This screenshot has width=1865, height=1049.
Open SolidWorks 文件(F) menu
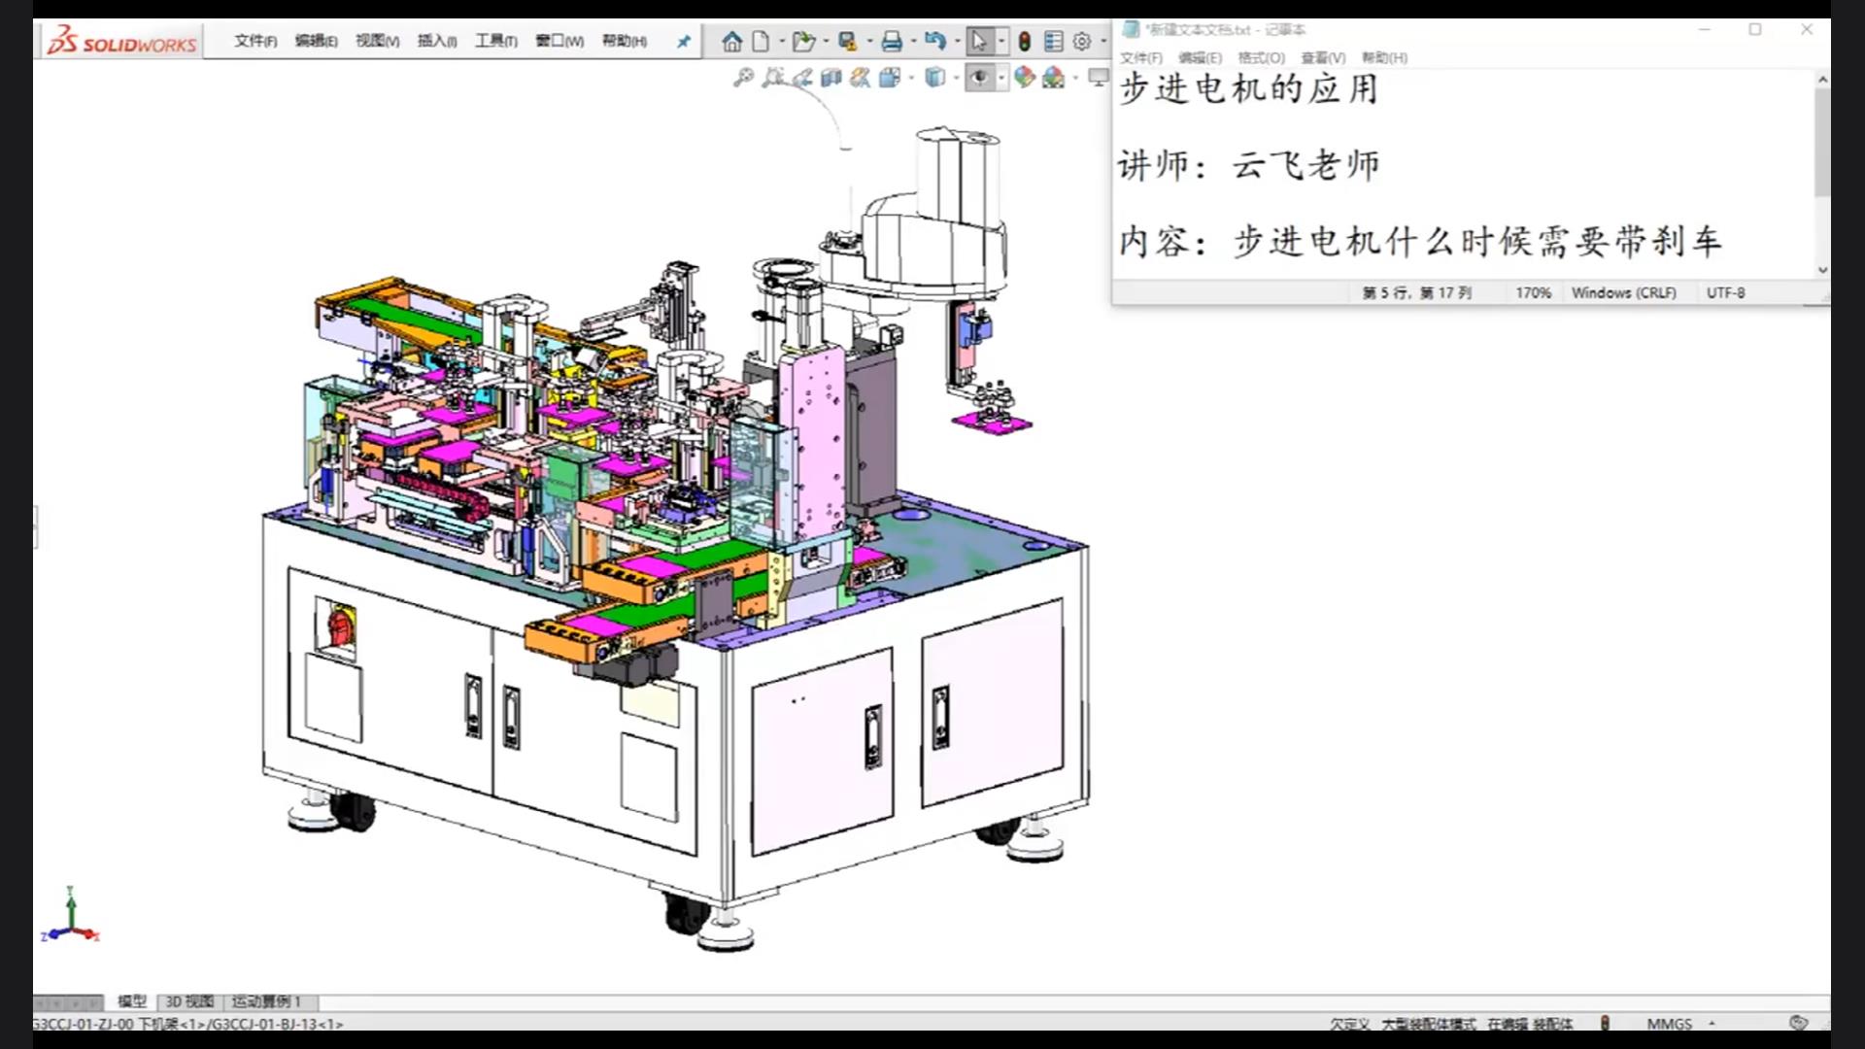[x=255, y=41]
